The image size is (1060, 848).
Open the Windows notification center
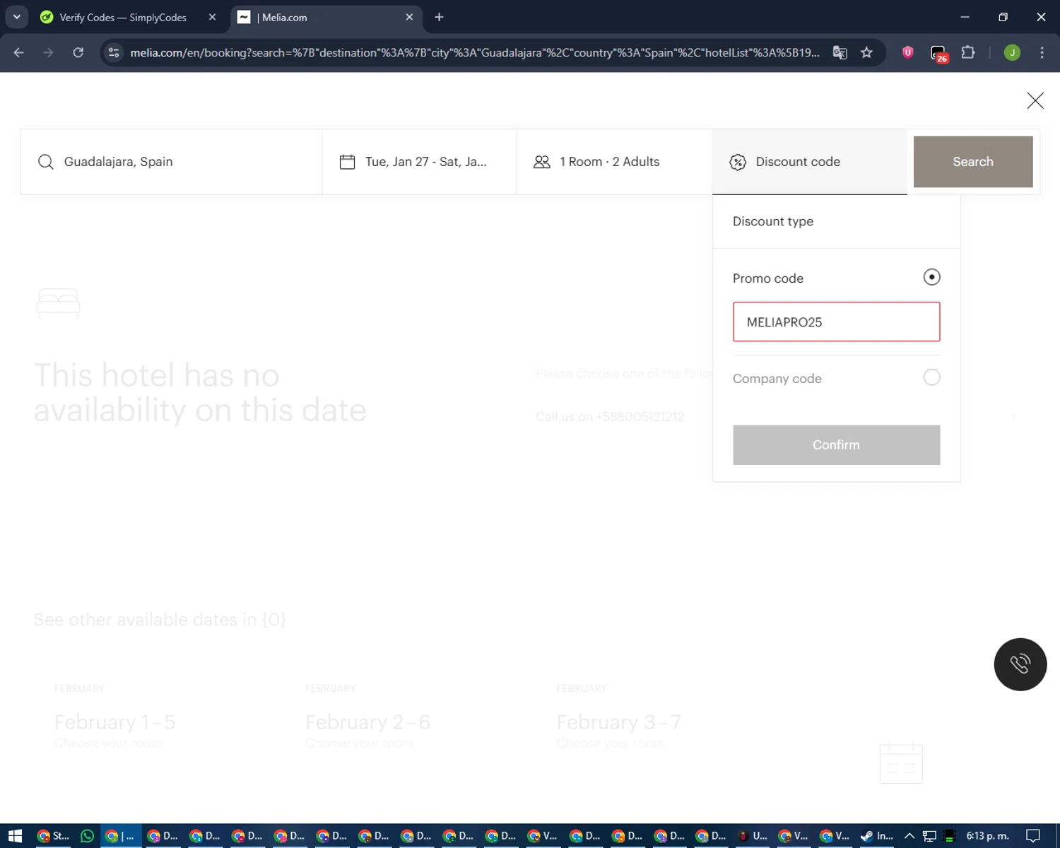[1033, 836]
